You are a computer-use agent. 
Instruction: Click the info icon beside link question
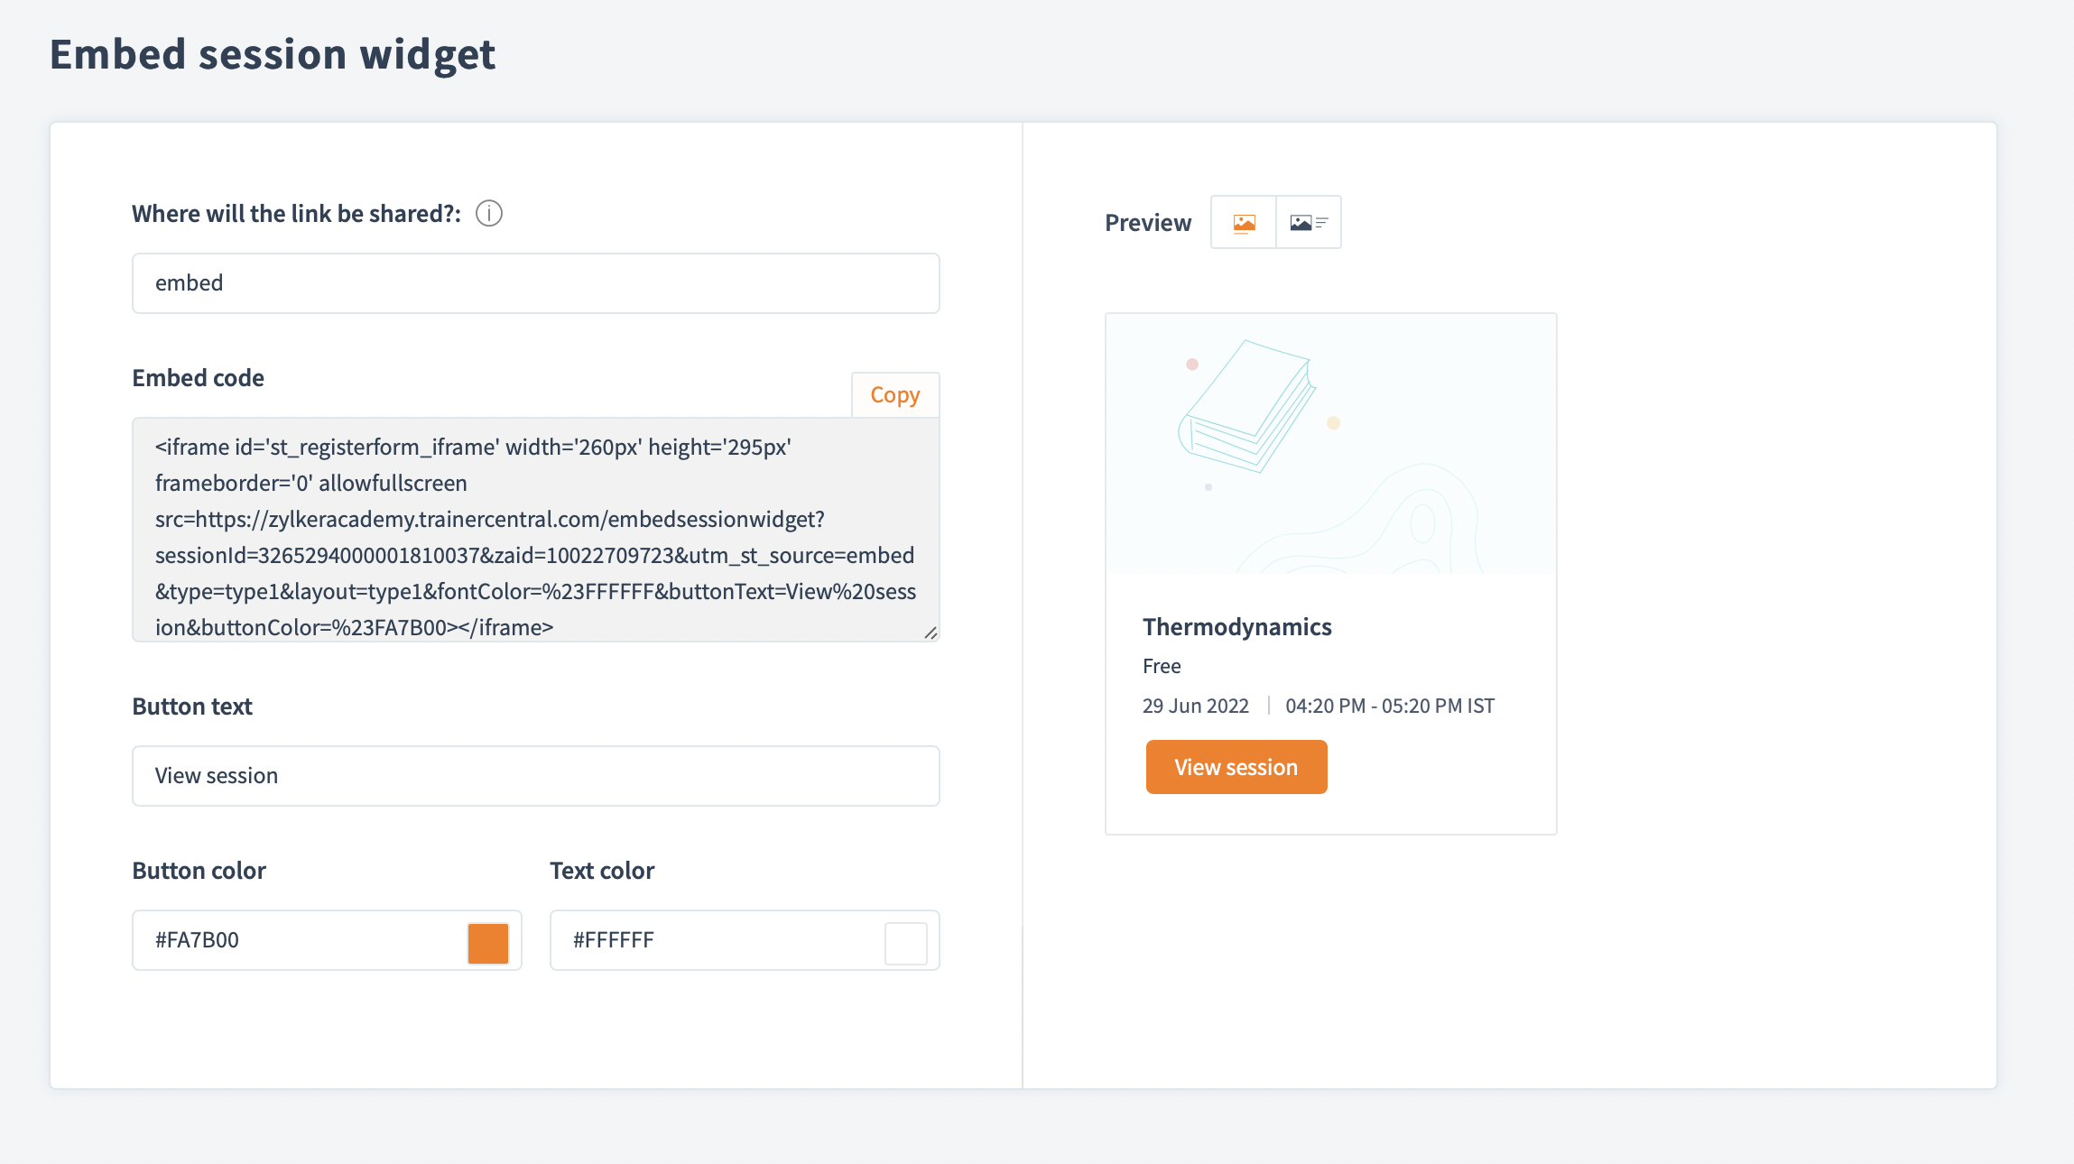coord(489,214)
